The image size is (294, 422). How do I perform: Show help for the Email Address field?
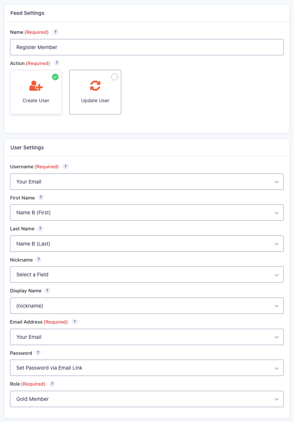[75, 322]
